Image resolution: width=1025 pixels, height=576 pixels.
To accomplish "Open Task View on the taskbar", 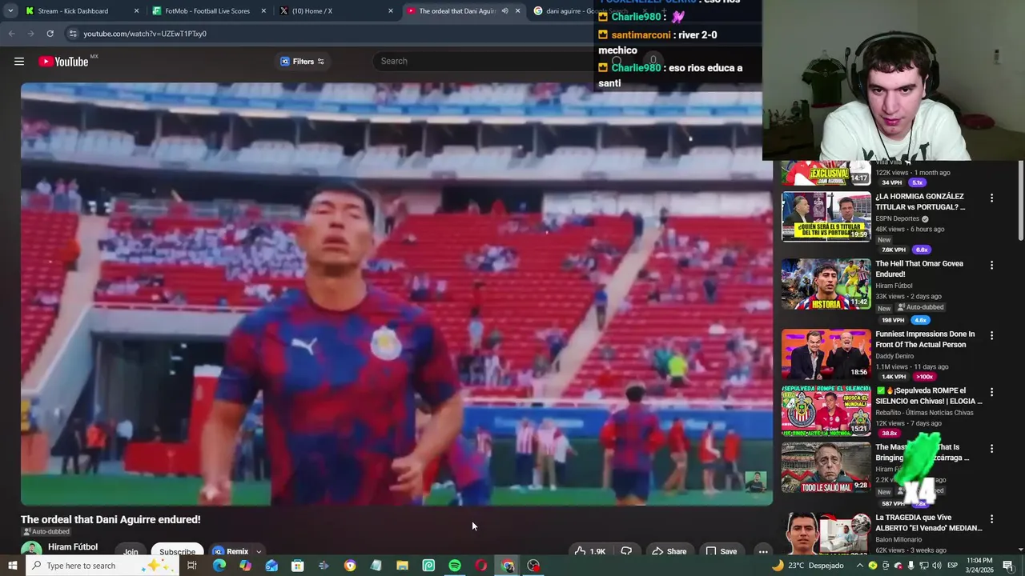I will tap(192, 566).
